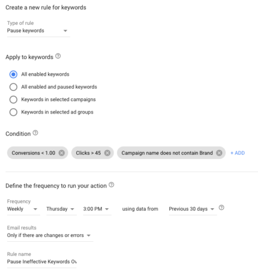Click + ADD to add a condition
Viewport: 258px width, 272px height.
click(x=238, y=153)
